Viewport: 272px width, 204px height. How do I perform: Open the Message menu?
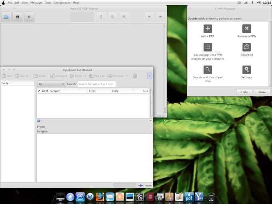tap(36, 2)
